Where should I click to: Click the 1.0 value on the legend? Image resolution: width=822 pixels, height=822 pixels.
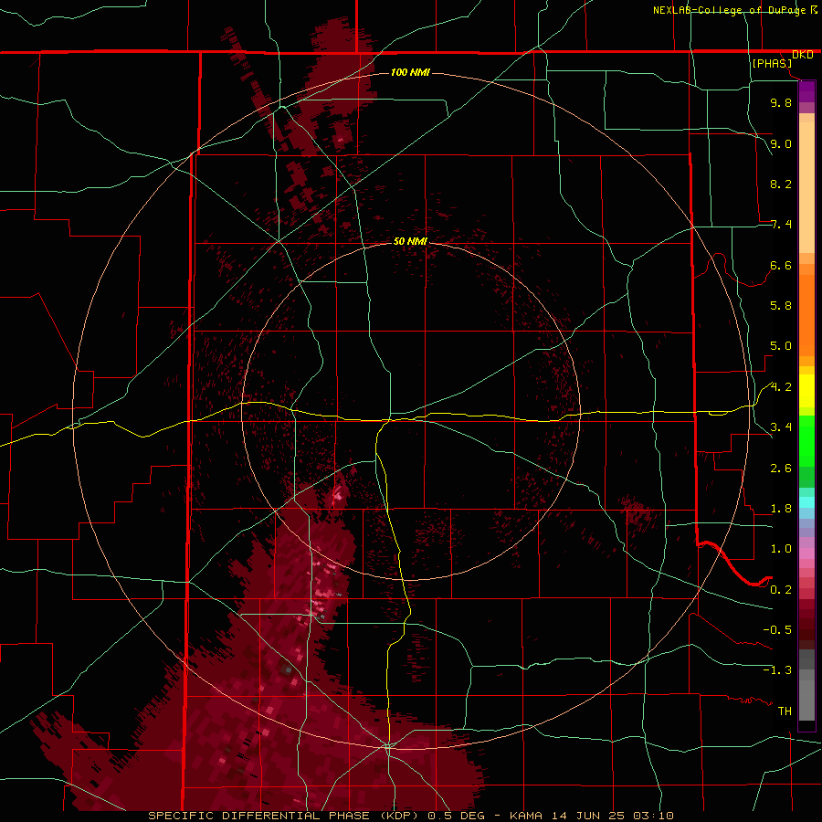pos(781,549)
